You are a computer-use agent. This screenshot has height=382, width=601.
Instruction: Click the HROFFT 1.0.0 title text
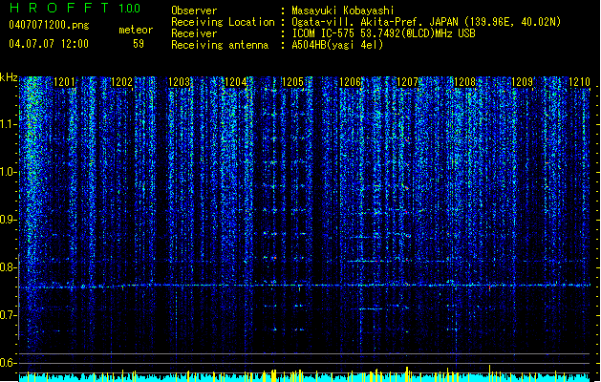pyautogui.click(x=75, y=8)
